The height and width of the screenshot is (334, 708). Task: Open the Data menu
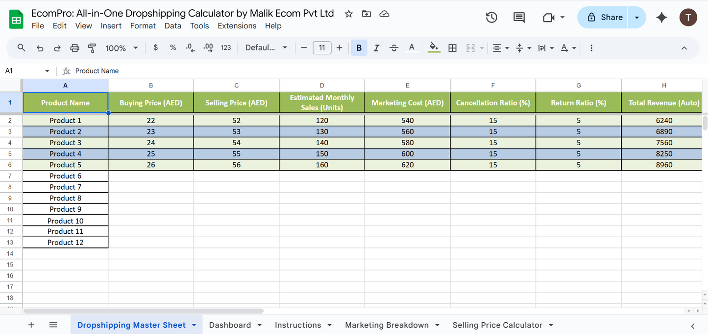tap(173, 26)
